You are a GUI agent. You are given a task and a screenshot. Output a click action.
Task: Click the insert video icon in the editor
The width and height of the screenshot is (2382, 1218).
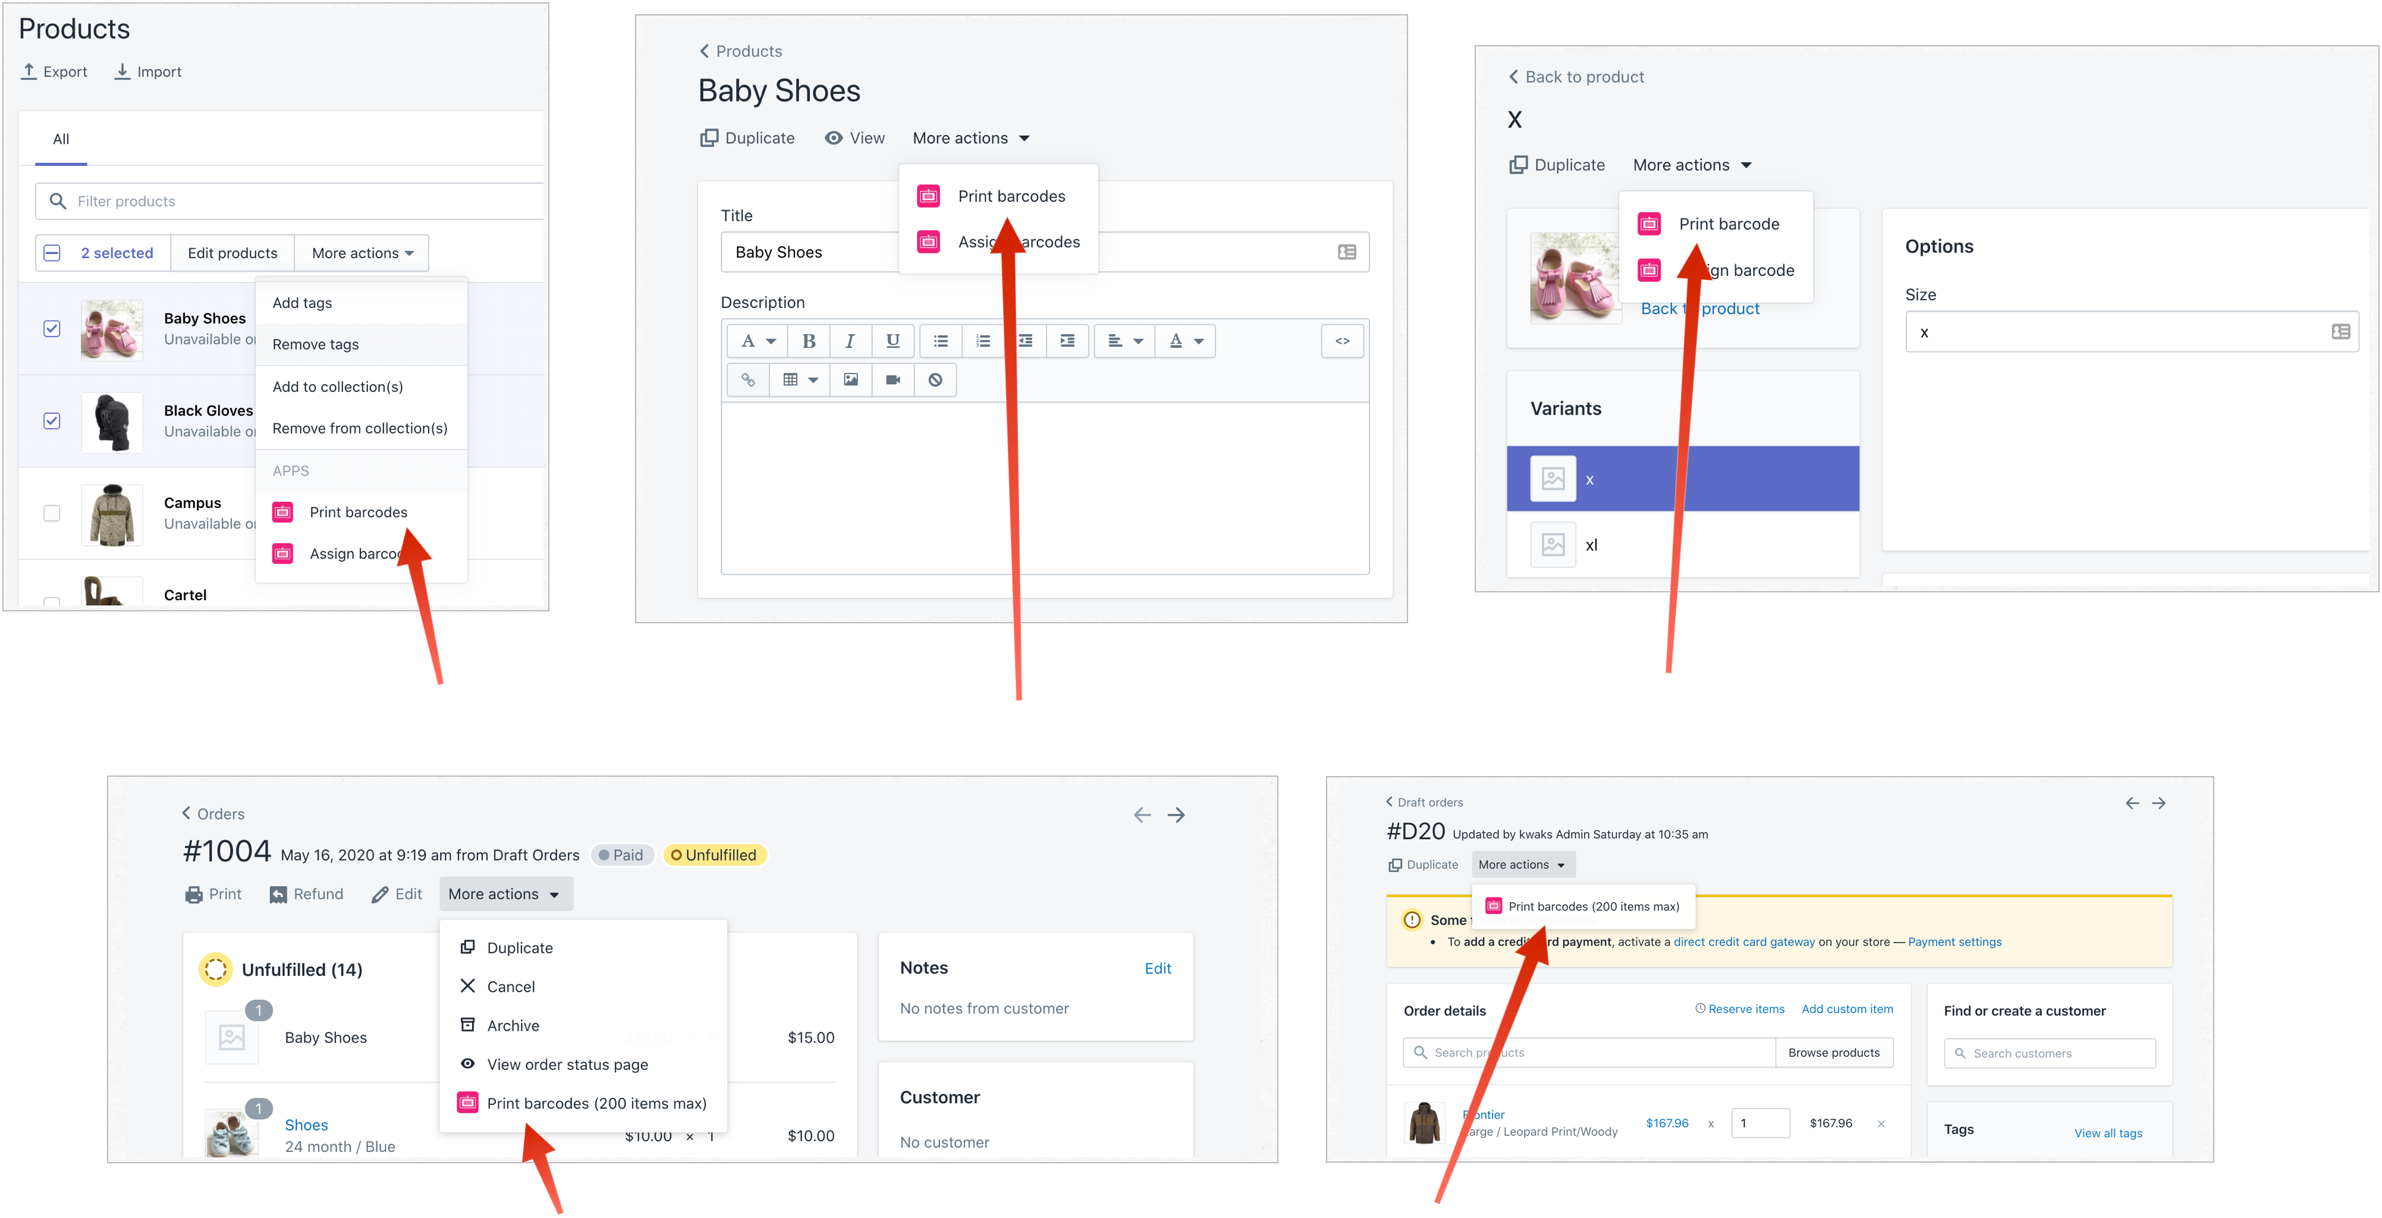[x=893, y=380]
